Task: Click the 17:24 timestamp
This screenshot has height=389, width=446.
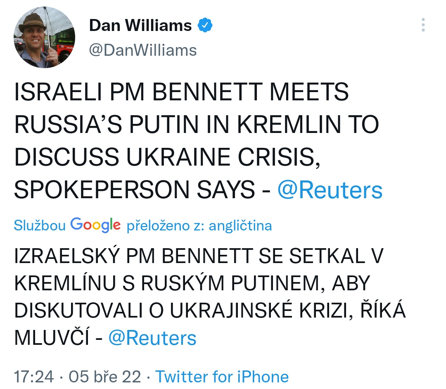Action: (34, 377)
